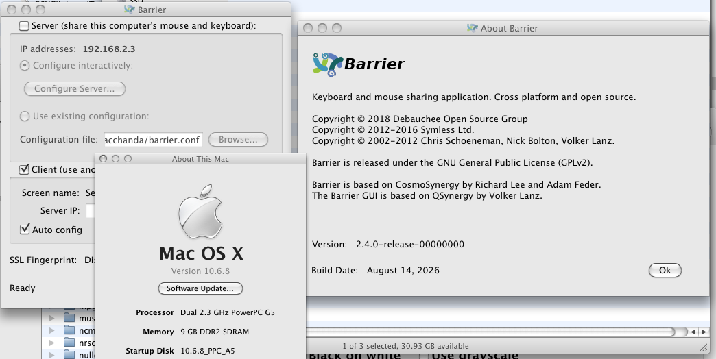This screenshot has height=359, width=716.
Task: Click the Finder horizontal scrollbar thumb
Action: click(491, 332)
